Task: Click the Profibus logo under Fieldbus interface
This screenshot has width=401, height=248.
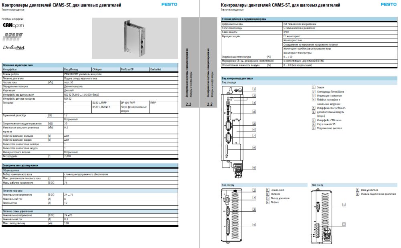Action: click(x=12, y=36)
